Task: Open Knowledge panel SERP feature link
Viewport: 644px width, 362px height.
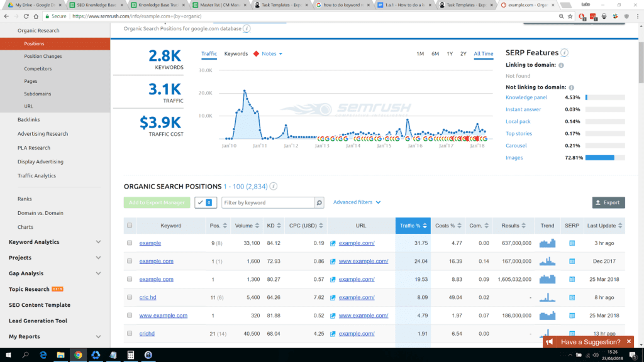Action: point(526,97)
